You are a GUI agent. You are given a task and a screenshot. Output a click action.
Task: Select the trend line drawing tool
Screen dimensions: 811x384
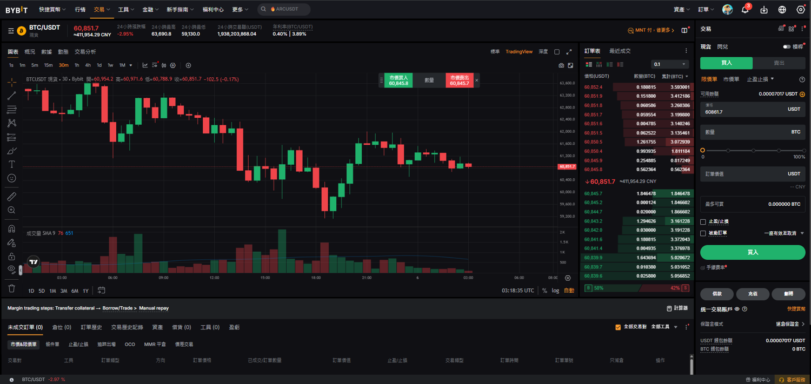[11, 96]
